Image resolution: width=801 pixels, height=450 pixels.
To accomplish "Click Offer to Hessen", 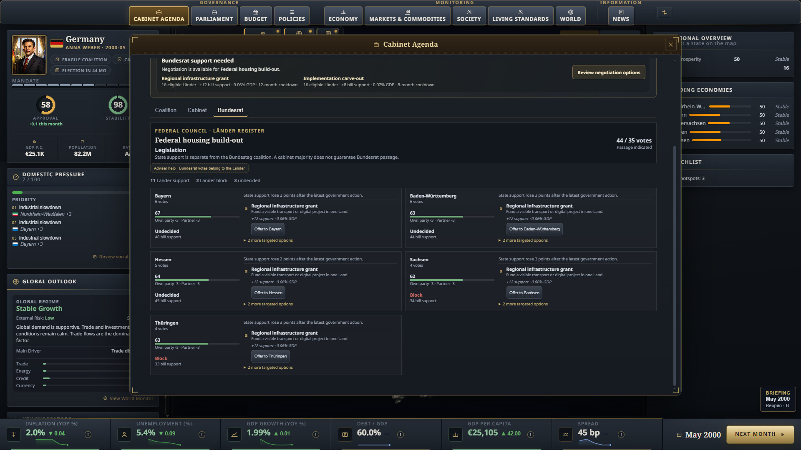I will pyautogui.click(x=268, y=293).
